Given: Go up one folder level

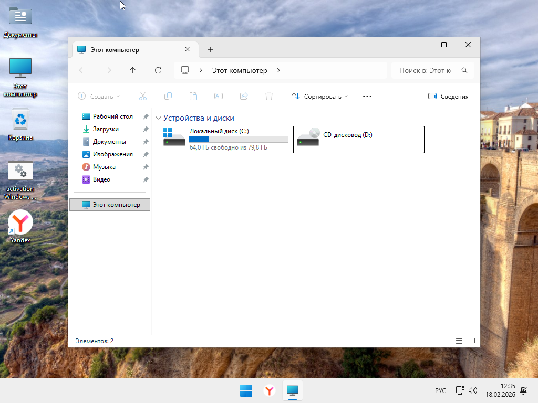Looking at the screenshot, I should [133, 70].
